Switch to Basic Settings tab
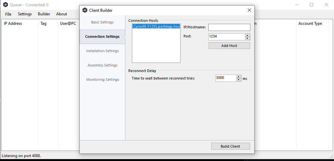The image size is (334, 161). pos(102,22)
